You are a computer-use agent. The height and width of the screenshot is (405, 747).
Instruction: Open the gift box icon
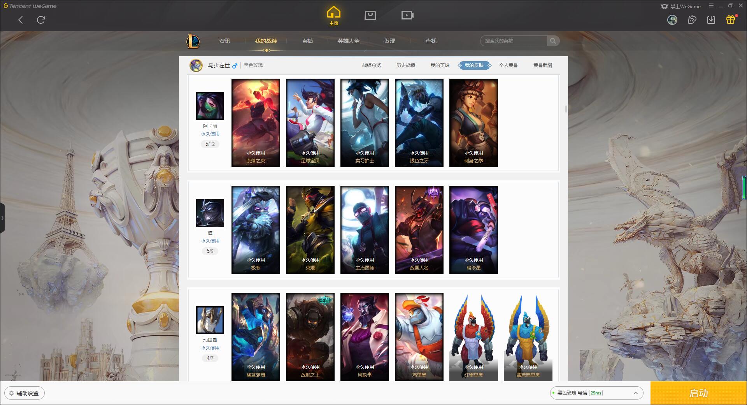coord(731,19)
